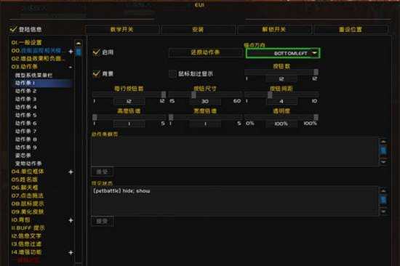This screenshot has width=400, height=266.
Task: Open the BOTTOMLEFT anchor direction dropdown
Action: pos(283,53)
